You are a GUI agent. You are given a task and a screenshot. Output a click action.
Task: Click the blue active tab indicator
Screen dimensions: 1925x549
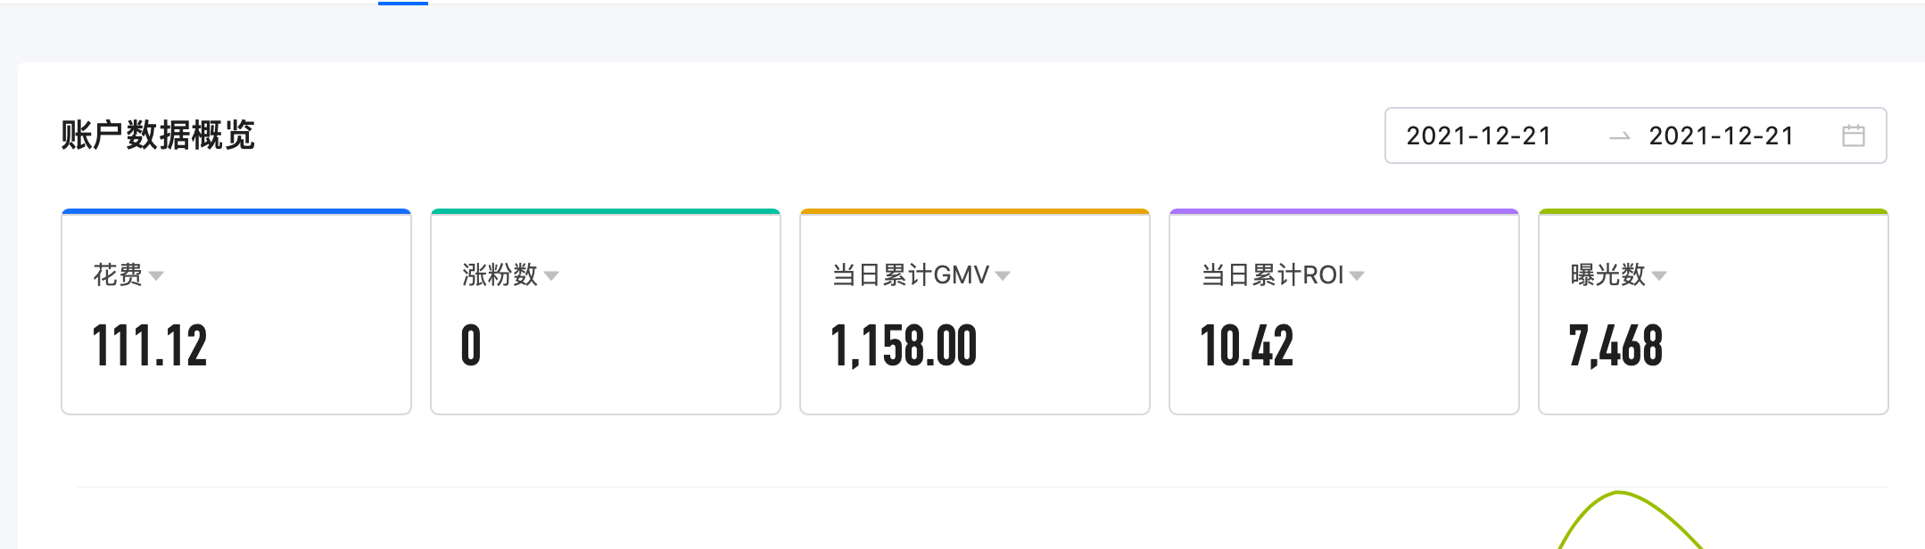click(x=403, y=3)
